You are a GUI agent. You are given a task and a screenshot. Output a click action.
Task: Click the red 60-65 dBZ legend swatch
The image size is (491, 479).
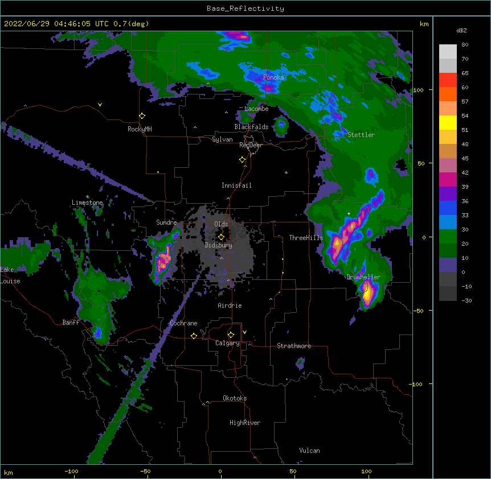point(448,80)
